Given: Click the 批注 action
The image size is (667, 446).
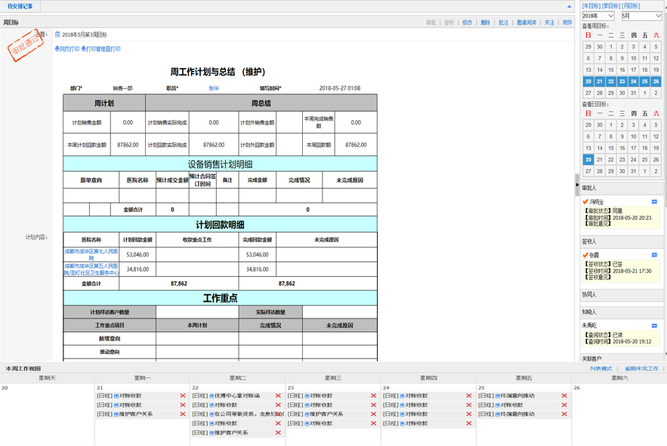Looking at the screenshot, I should pyautogui.click(x=504, y=23).
